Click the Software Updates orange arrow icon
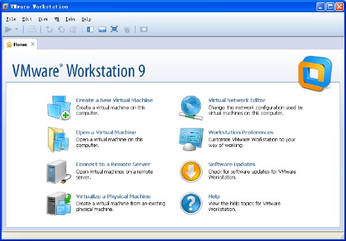The width and height of the screenshot is (346, 241). [191, 171]
